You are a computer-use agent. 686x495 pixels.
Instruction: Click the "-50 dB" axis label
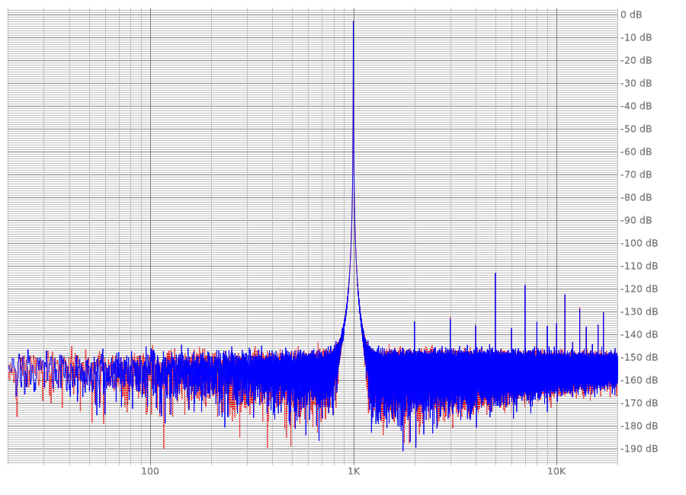click(636, 129)
